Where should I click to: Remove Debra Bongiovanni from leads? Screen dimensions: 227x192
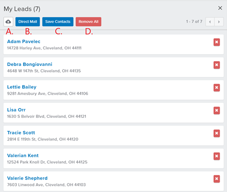click(x=217, y=65)
